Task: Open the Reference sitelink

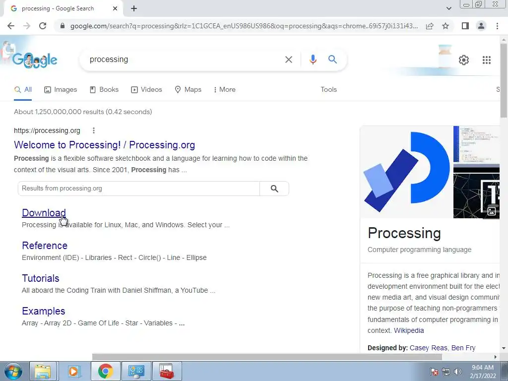Action: pyautogui.click(x=45, y=246)
